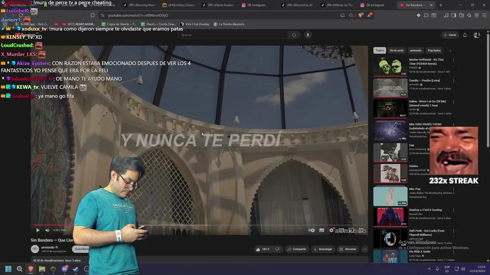
Task: Like the video with 186 K
Action: point(263,249)
